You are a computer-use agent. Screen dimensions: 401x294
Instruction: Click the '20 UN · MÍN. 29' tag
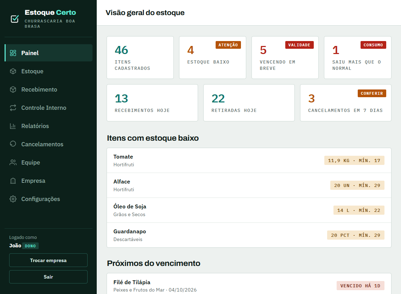click(357, 185)
